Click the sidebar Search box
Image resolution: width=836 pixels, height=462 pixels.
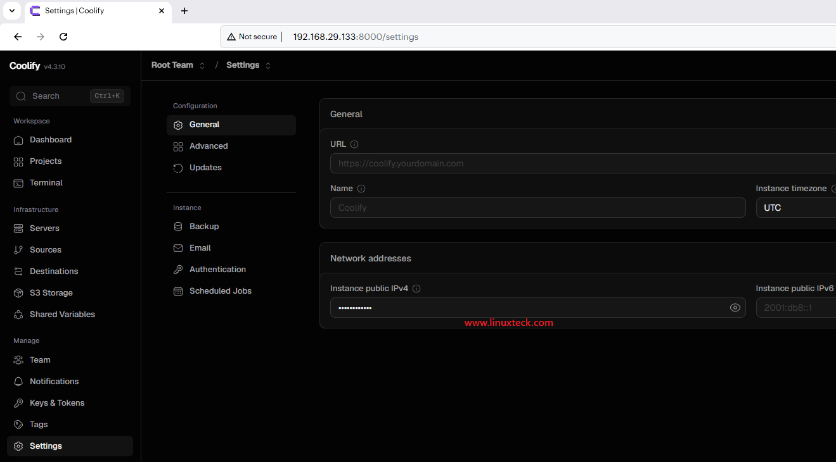tap(70, 96)
